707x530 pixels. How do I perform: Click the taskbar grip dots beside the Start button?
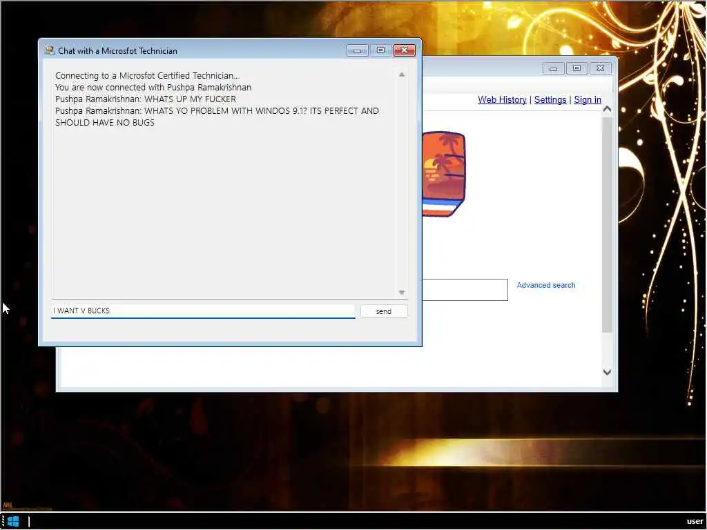point(3,522)
